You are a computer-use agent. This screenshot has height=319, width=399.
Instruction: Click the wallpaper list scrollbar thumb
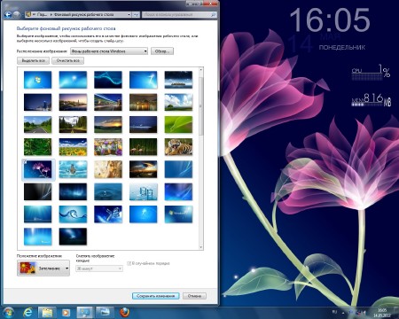point(201,105)
